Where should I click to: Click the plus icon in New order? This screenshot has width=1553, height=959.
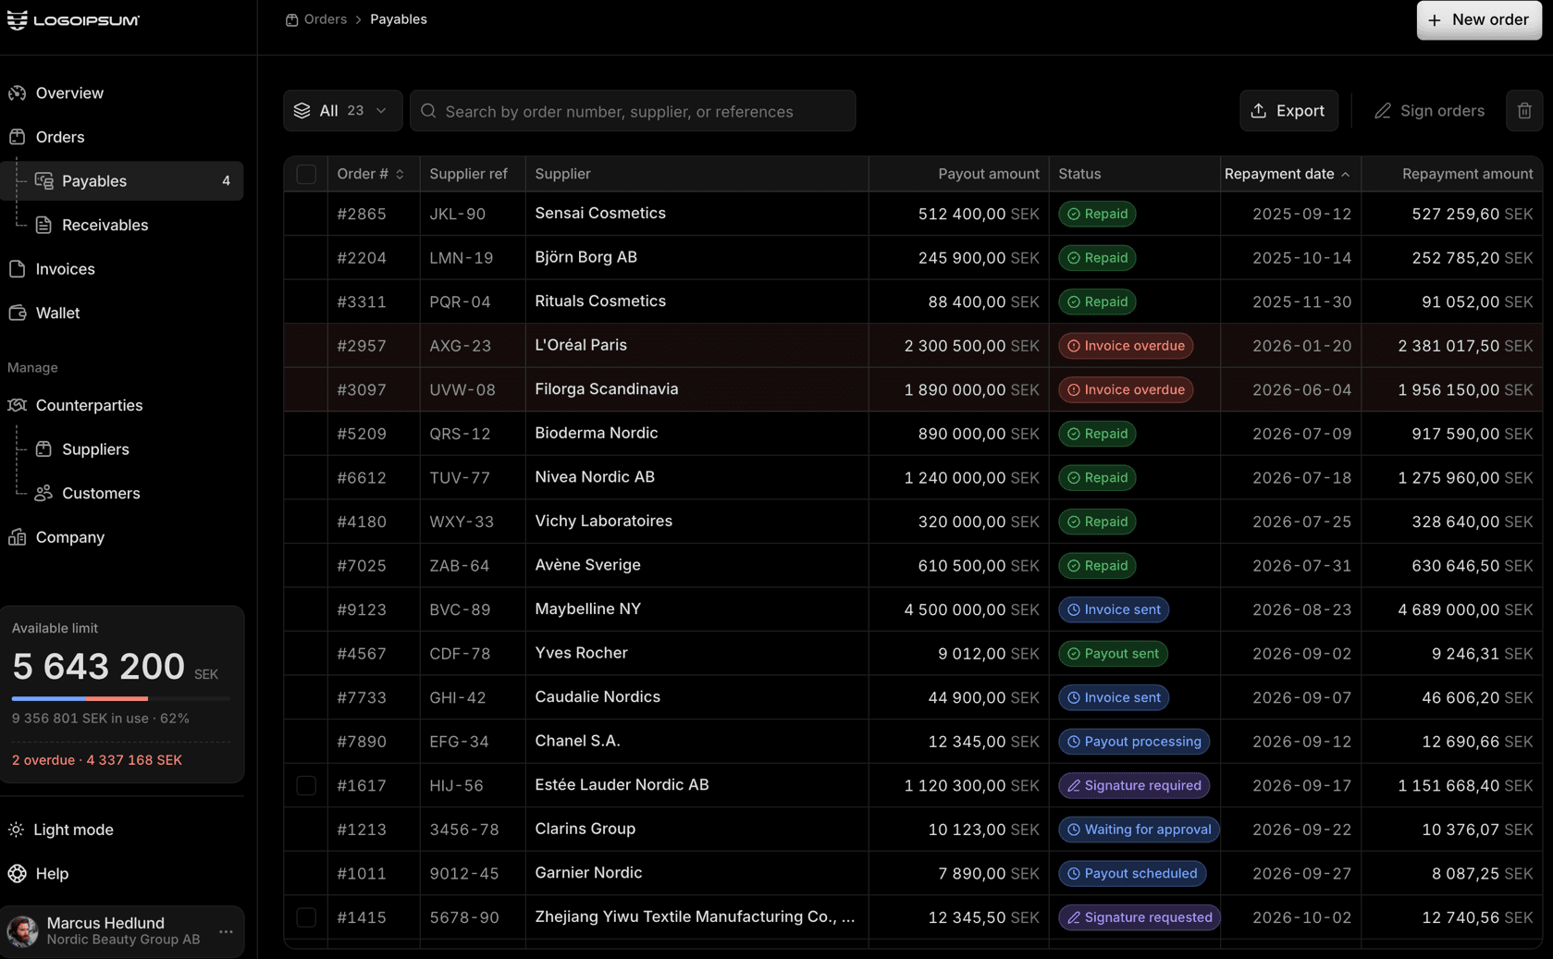[x=1435, y=19]
